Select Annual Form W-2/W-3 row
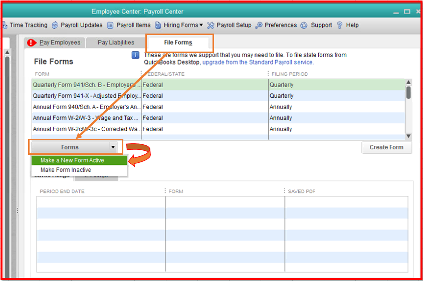The image size is (423, 281). click(x=218, y=118)
